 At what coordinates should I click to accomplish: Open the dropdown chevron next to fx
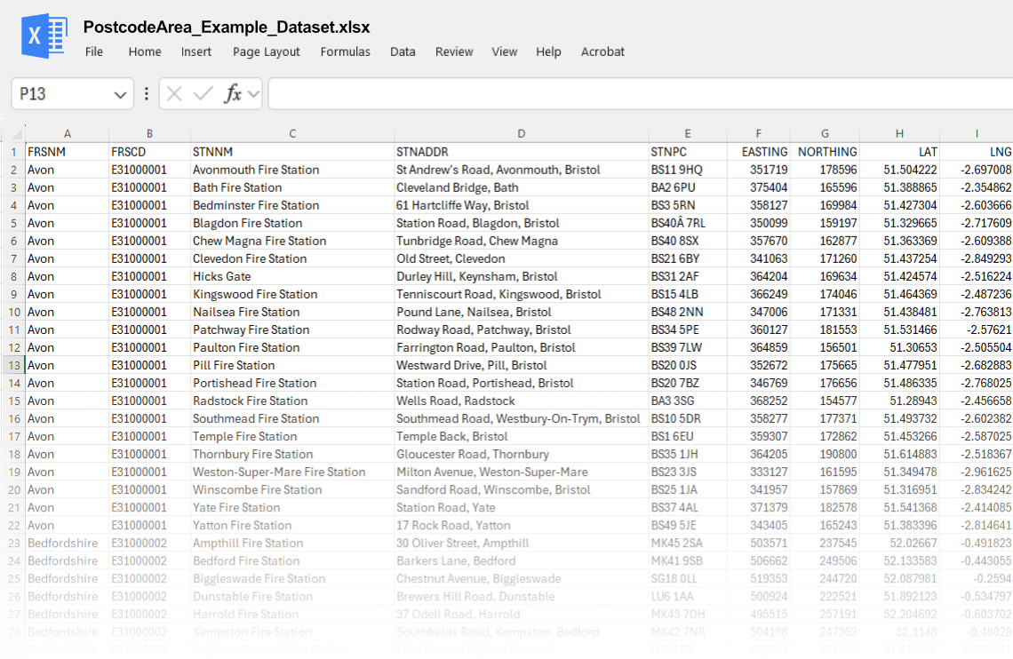pos(253,93)
